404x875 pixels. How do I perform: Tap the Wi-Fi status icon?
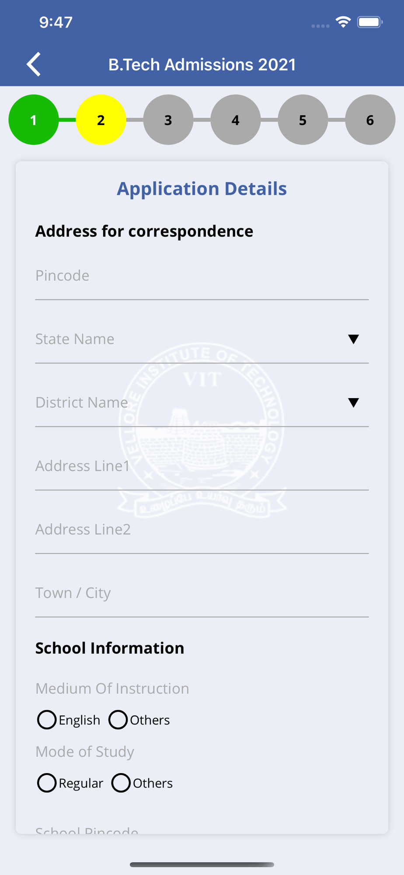tap(343, 22)
